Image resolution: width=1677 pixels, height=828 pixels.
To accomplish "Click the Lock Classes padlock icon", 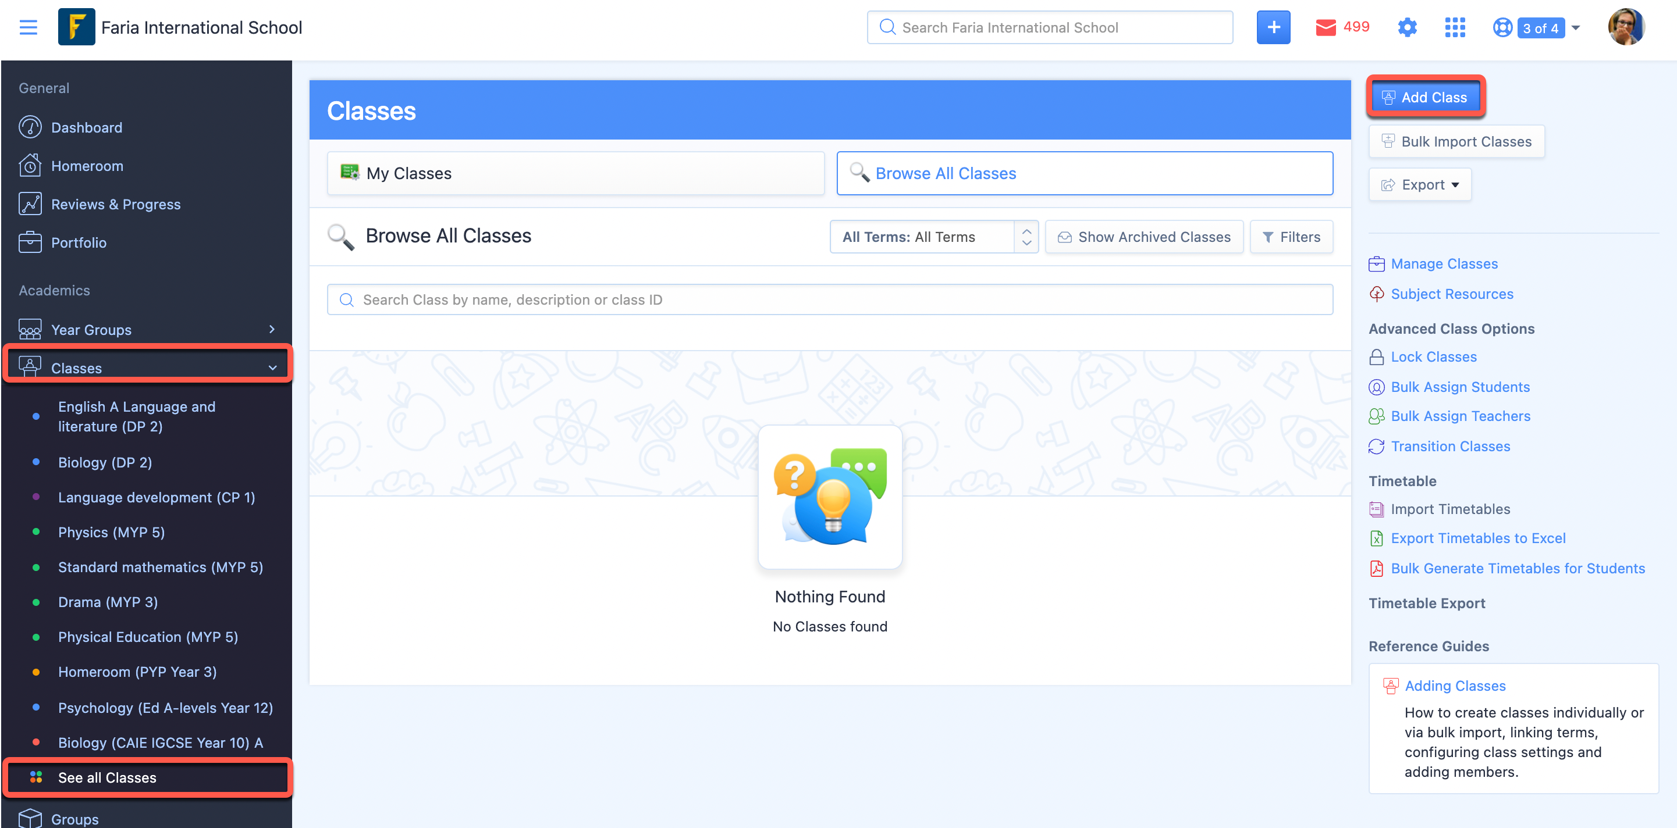I will coord(1376,357).
